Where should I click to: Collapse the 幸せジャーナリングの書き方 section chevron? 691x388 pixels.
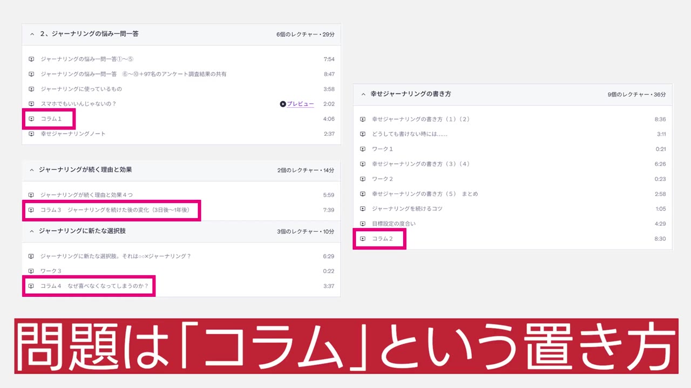(363, 94)
